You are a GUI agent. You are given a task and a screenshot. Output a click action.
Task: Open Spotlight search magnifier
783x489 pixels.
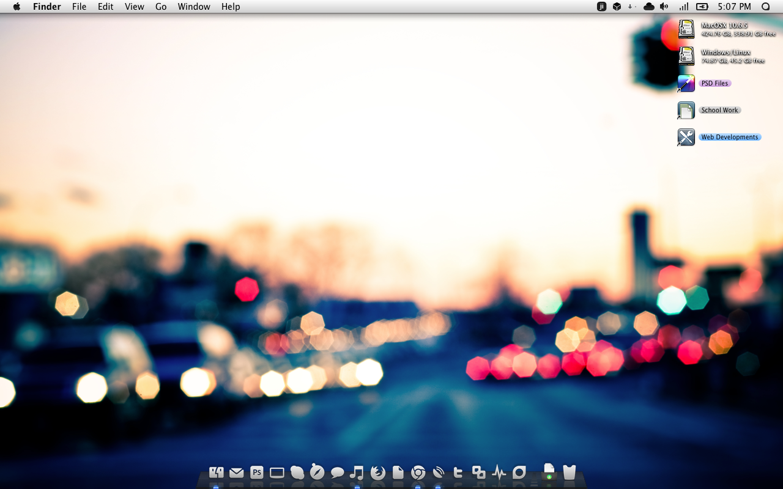point(765,7)
